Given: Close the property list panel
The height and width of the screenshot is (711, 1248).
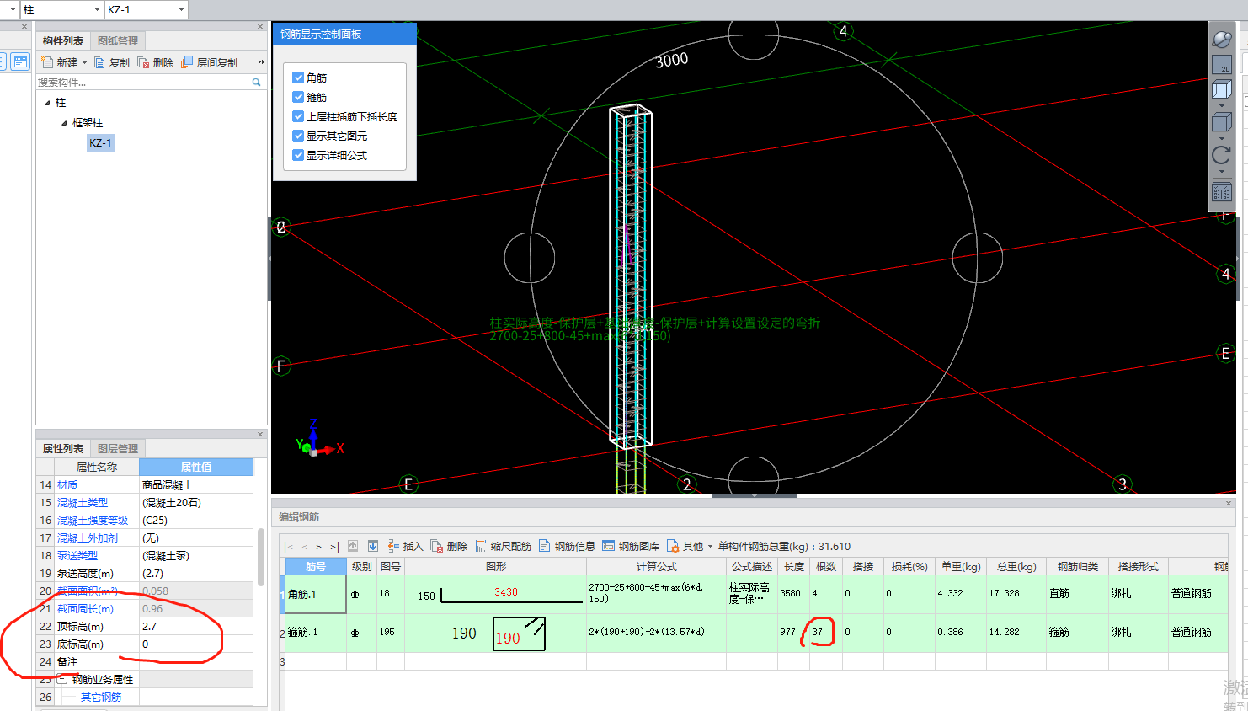Looking at the screenshot, I should pyautogui.click(x=260, y=435).
